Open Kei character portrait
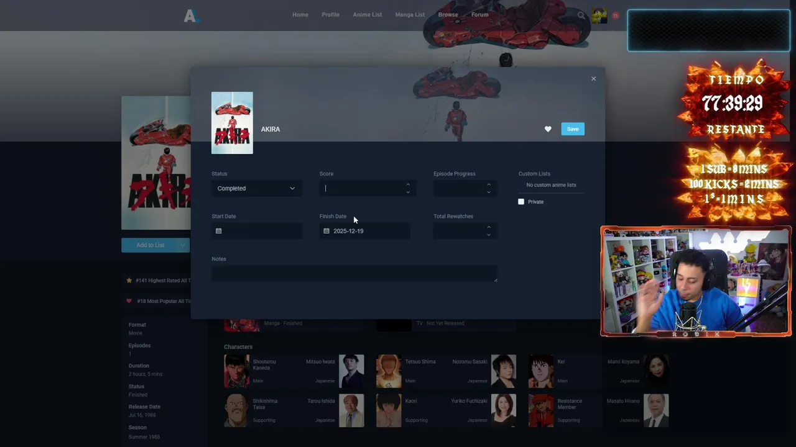 [x=541, y=371]
